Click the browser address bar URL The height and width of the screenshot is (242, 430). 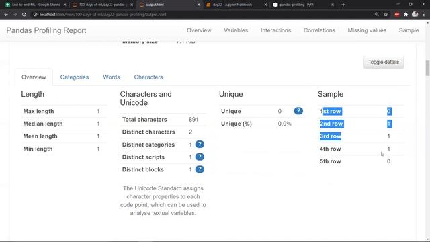click(x=103, y=15)
